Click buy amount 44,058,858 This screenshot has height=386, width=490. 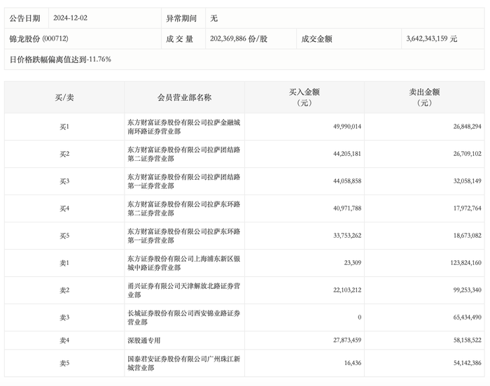[x=347, y=181]
